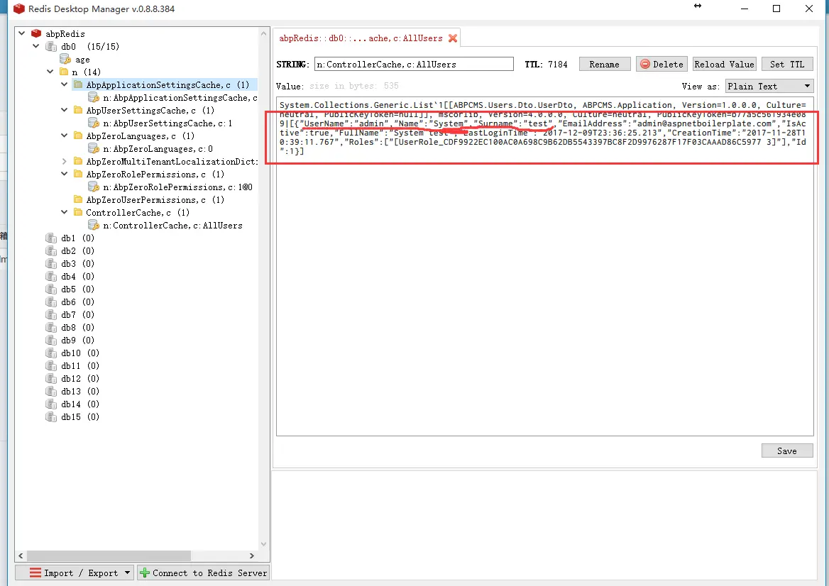Click the db5 database icon
Image resolution: width=829 pixels, height=586 pixels.
point(51,289)
